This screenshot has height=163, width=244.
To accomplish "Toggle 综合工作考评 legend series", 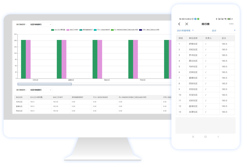I will (73, 30).
